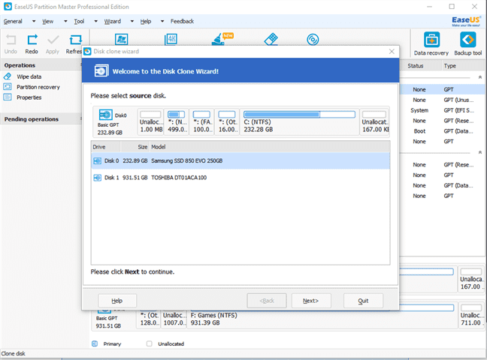Expand the dropdown arrow after Help
Viewport: 487px width, 360px height.
pos(162,22)
